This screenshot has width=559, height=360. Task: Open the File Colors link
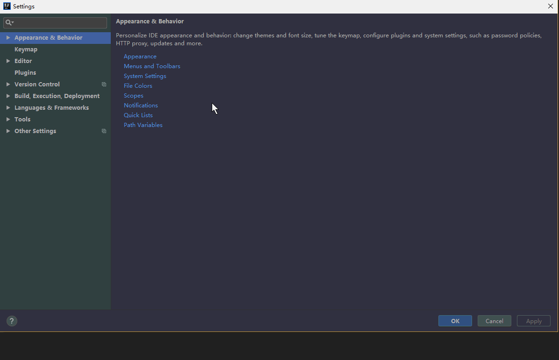click(138, 86)
